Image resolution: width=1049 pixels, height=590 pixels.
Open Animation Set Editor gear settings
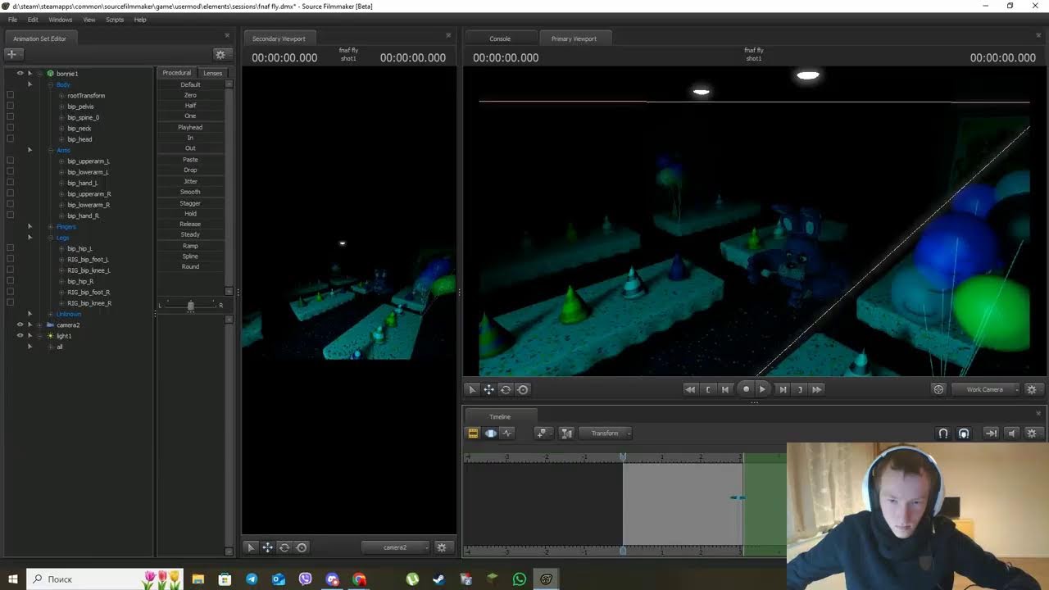click(220, 54)
